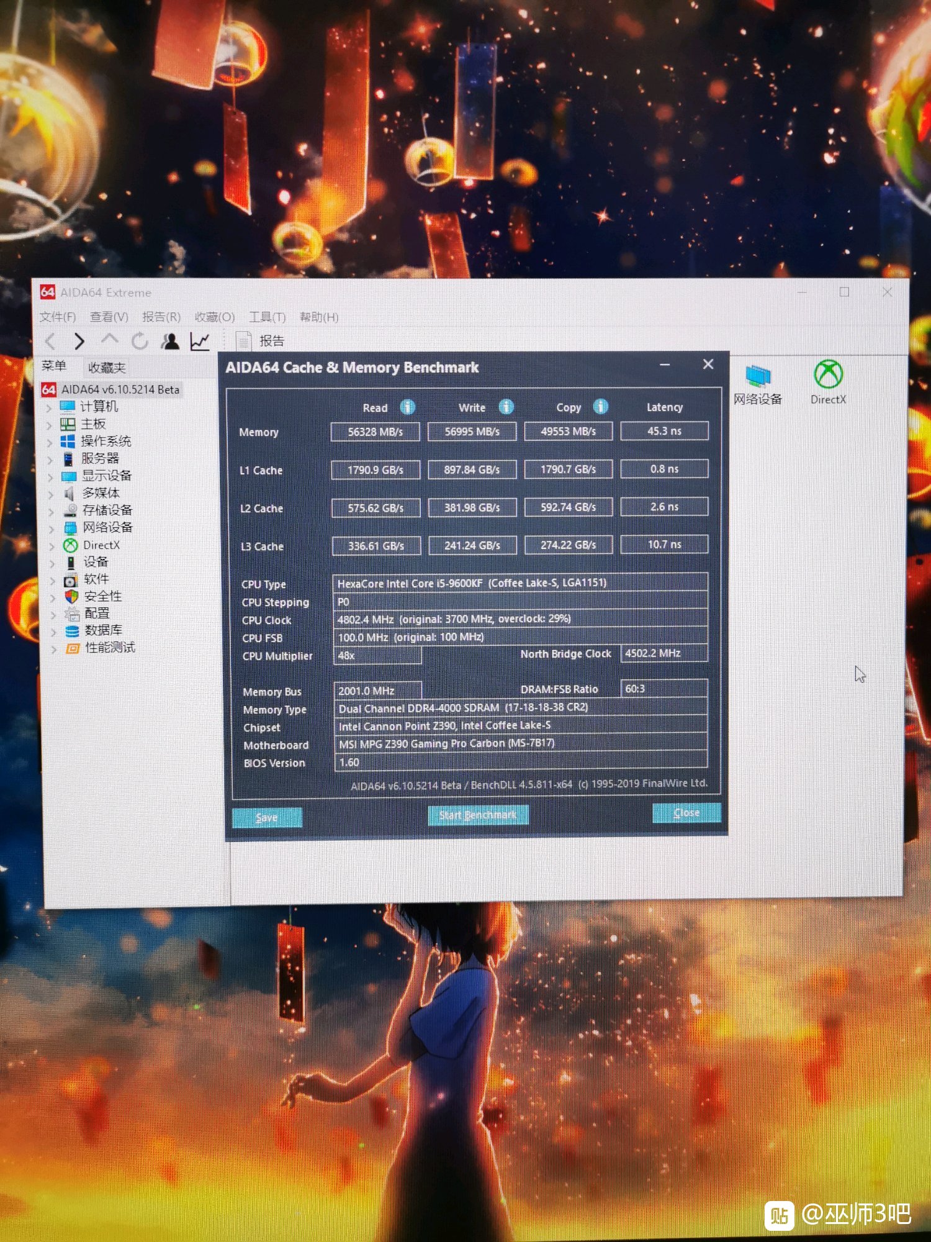The image size is (931, 1242).
Task: Click the 主板 motherboard icon in tree
Action: (x=68, y=424)
